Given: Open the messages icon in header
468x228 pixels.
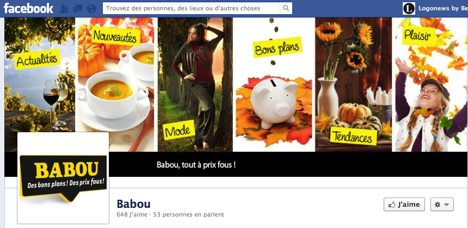Looking at the screenshot, I should coord(78,9).
